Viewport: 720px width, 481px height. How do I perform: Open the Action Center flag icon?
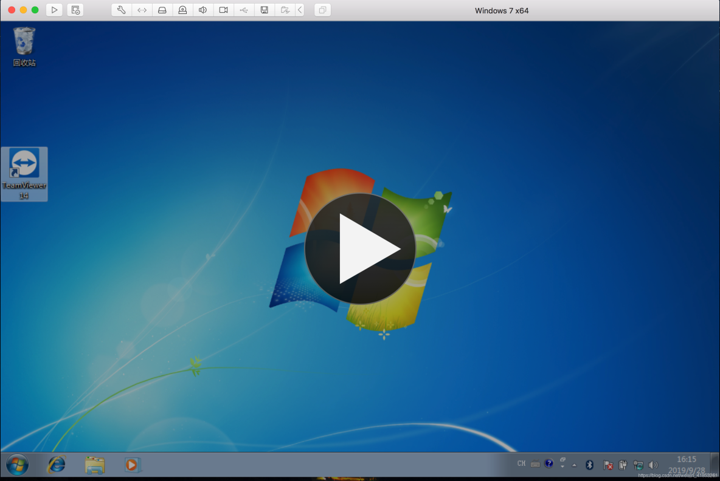point(608,465)
